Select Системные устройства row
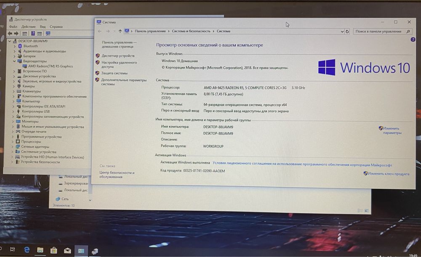 tap(39, 152)
